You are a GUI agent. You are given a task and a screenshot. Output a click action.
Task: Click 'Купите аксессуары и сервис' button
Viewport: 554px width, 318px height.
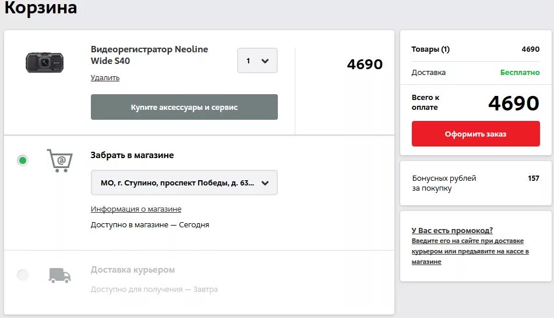184,107
